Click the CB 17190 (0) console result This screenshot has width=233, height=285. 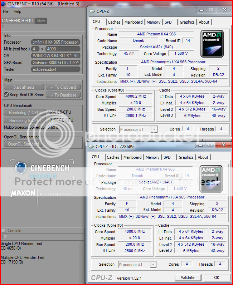(x=12, y=262)
